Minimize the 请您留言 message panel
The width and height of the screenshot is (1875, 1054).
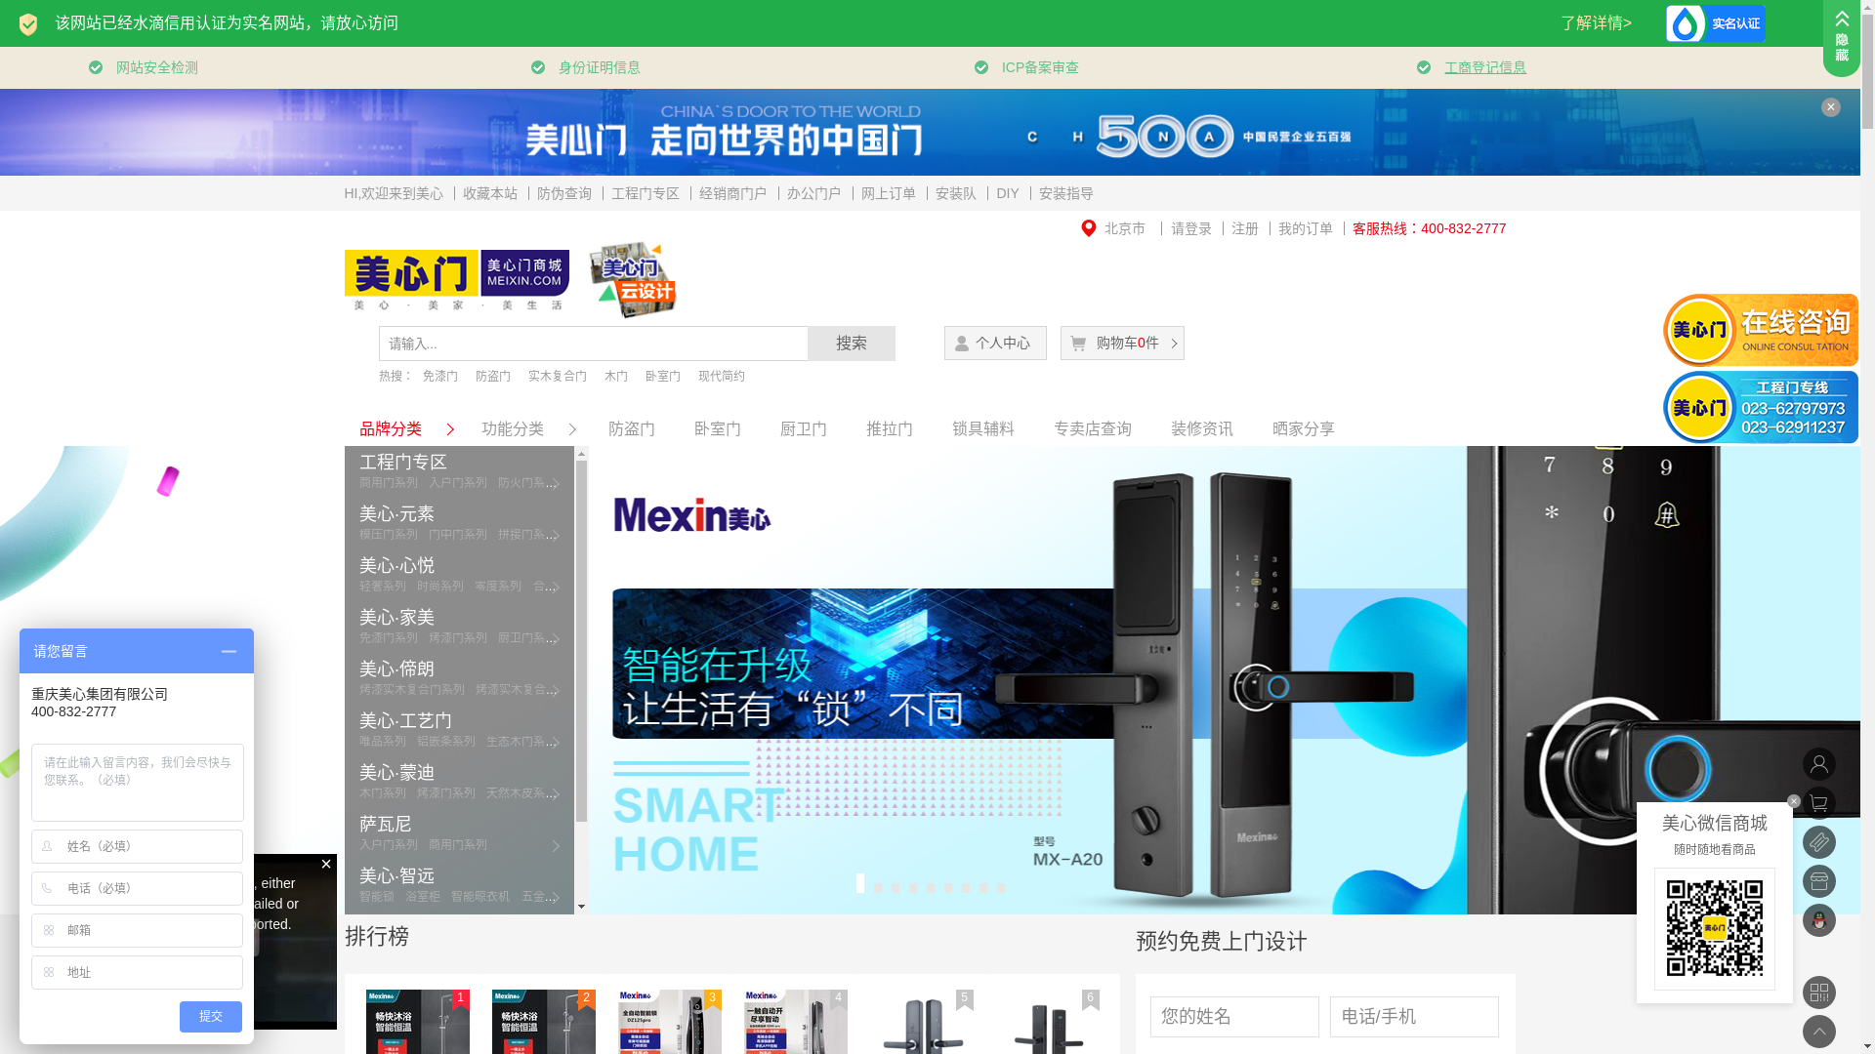click(229, 652)
